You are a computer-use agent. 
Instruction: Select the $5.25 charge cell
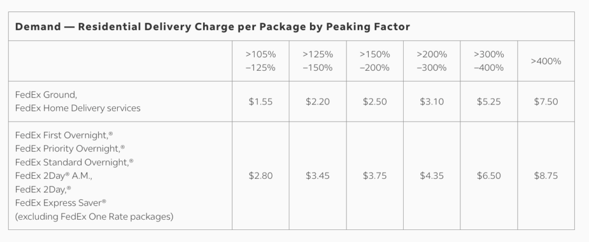point(489,102)
